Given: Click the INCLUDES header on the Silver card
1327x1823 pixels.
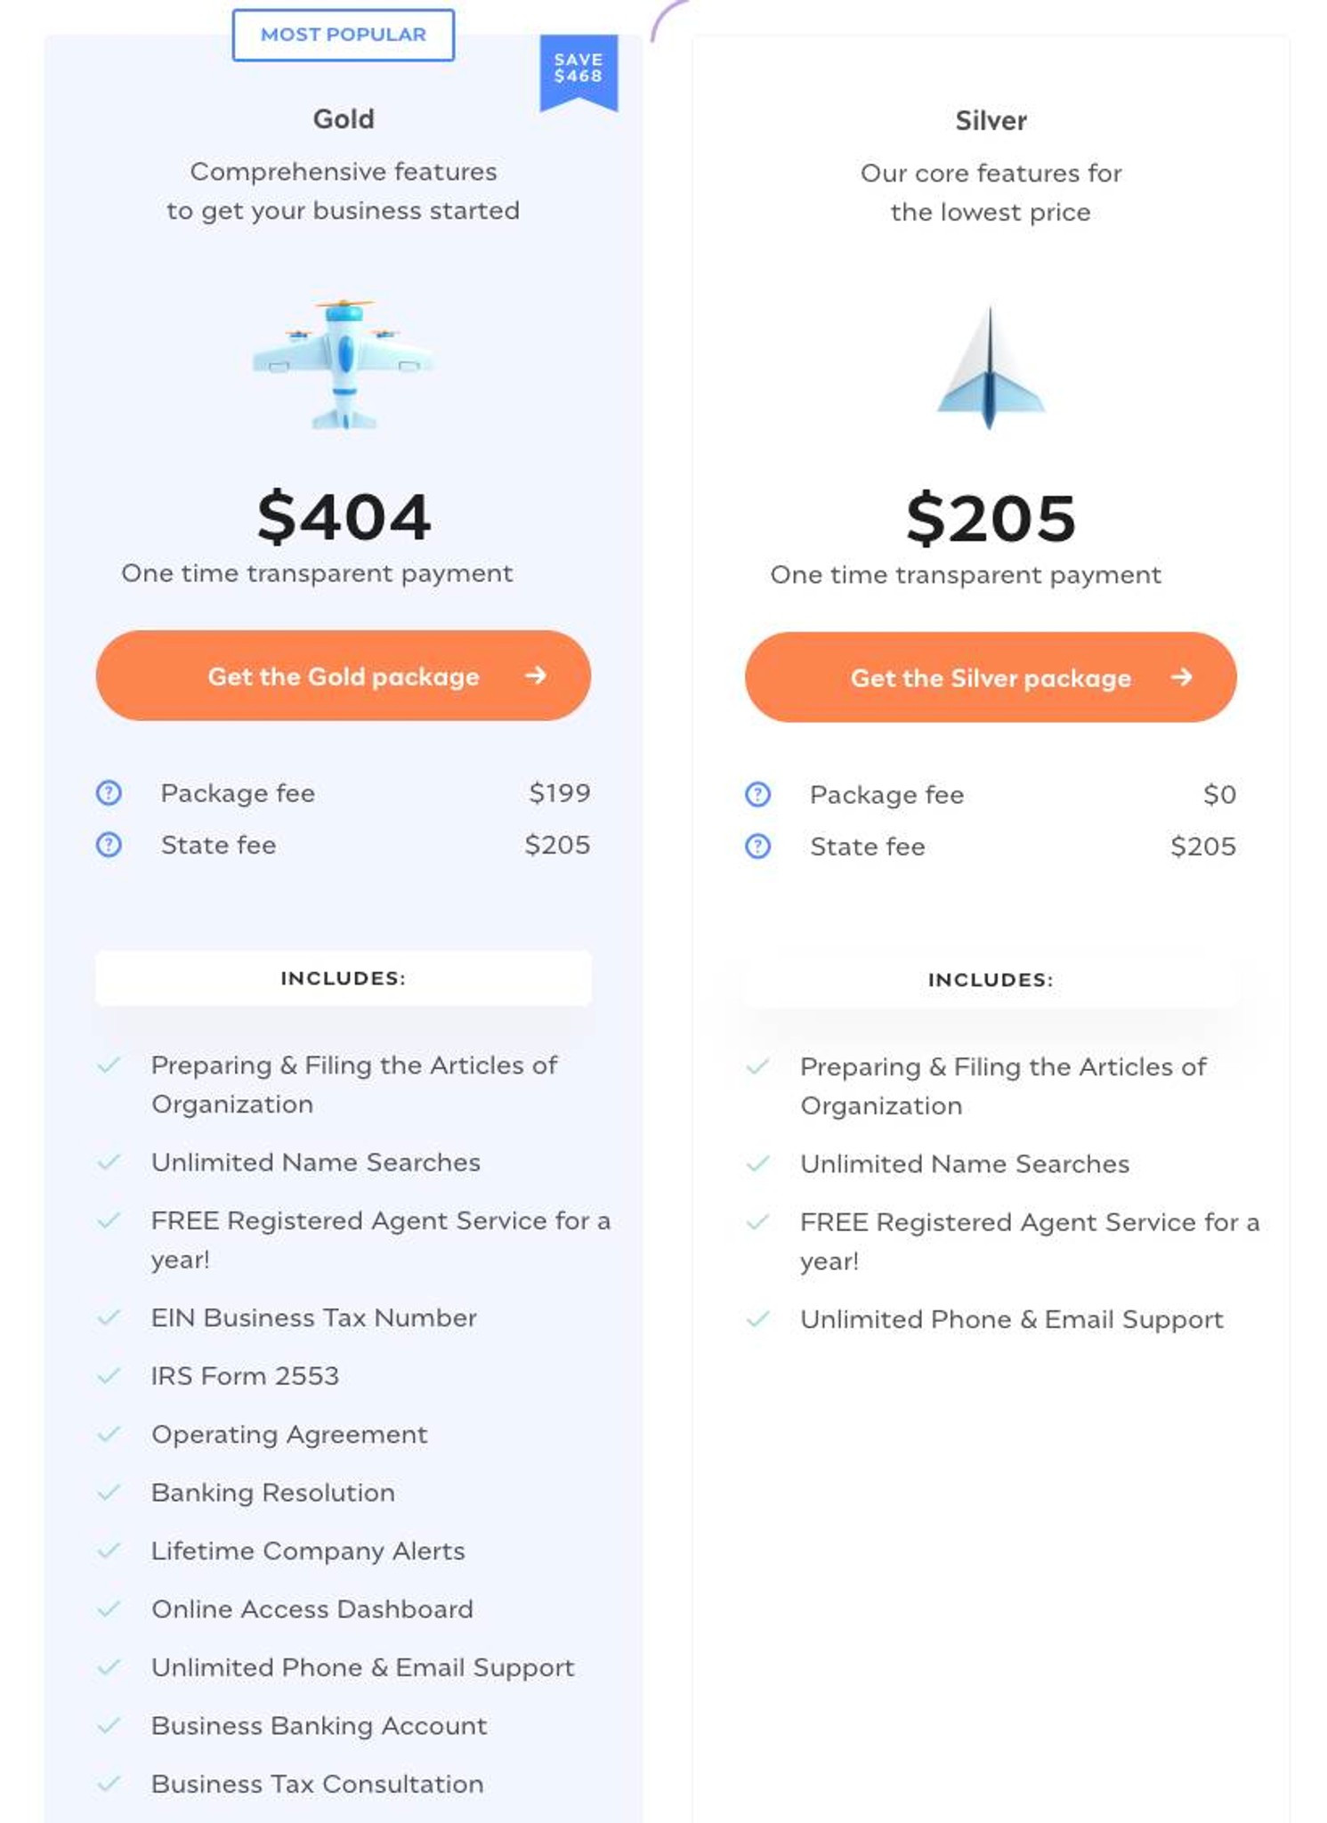Looking at the screenshot, I should click(x=990, y=979).
